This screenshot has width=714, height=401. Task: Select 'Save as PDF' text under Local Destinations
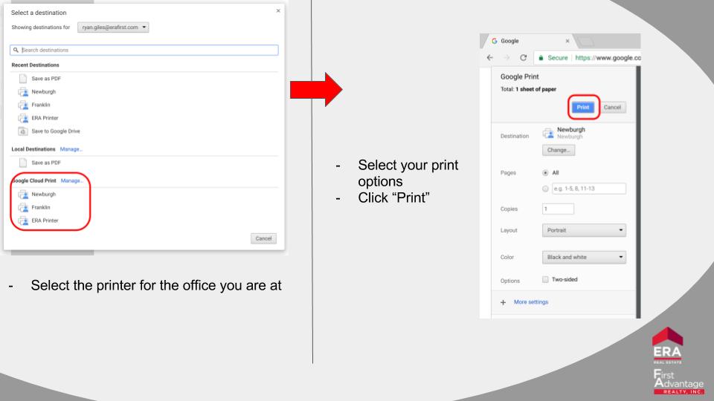click(46, 163)
